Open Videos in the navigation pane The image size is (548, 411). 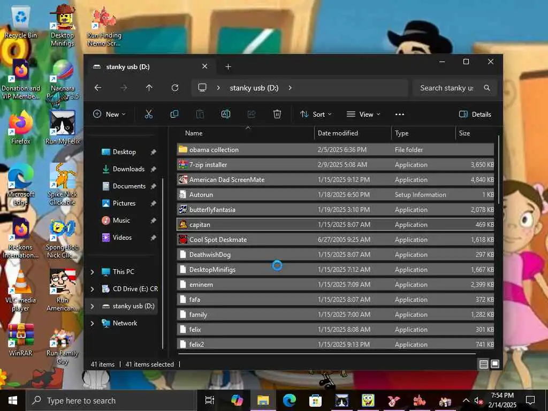[x=121, y=238]
